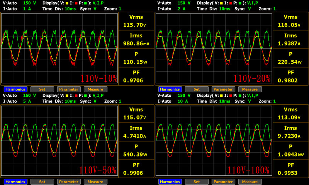Open Parameter in the 110V-20% panel
309x185 pixels.
pos(223,89)
